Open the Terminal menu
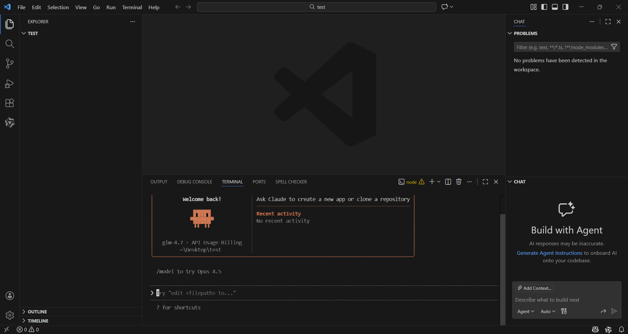This screenshot has width=628, height=334. (x=132, y=7)
